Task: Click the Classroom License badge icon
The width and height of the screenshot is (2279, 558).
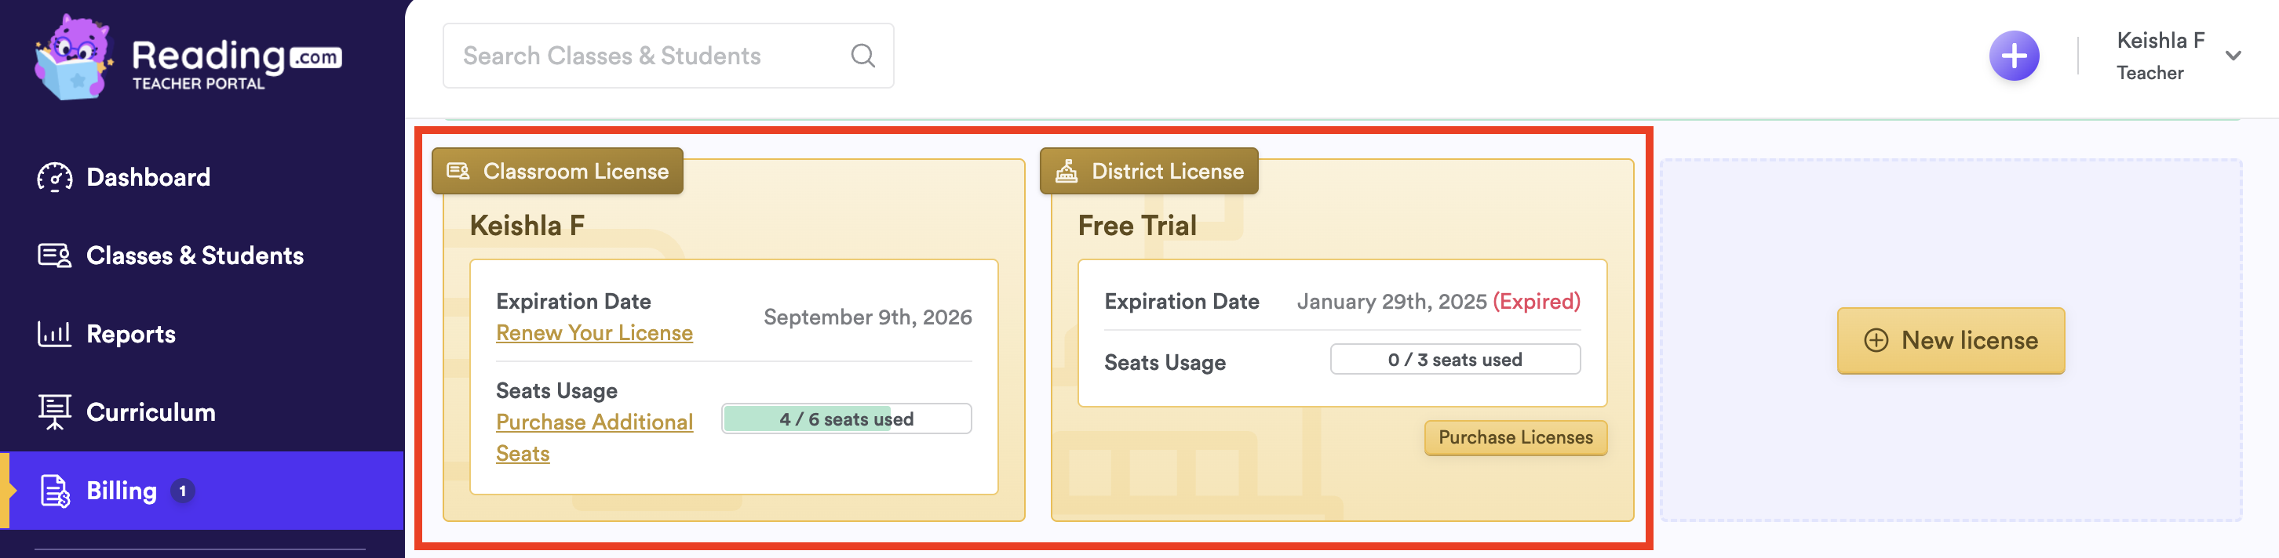Action: pyautogui.click(x=458, y=172)
